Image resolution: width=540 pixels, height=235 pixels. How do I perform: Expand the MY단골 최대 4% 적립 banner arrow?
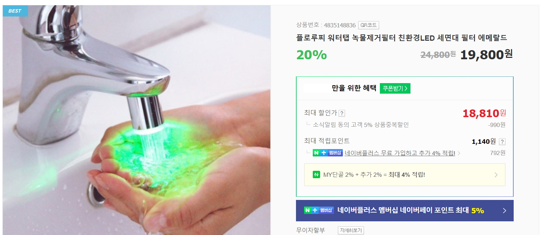coord(496,175)
